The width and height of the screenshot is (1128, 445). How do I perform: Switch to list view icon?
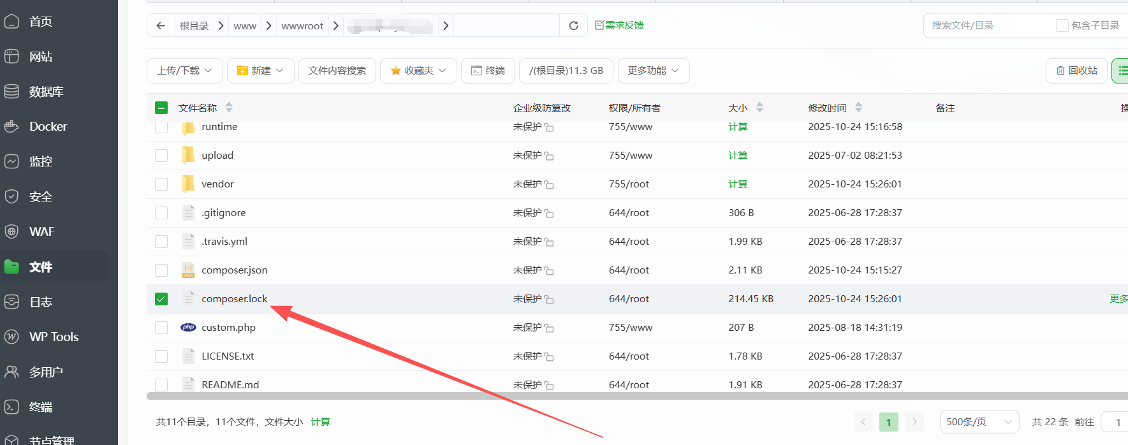coord(1122,71)
